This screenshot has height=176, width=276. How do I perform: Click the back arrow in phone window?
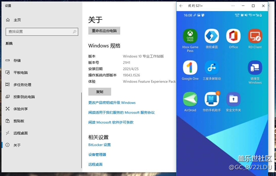[x=181, y=6]
